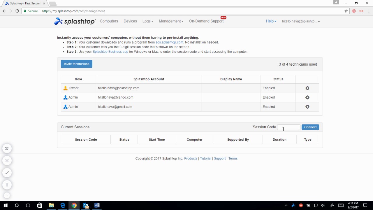Open File Explorer from the taskbar
Screen dimensions: 373x210
[51, 205]
